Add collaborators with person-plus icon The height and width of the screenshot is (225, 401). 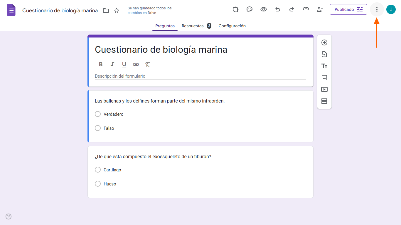click(320, 9)
